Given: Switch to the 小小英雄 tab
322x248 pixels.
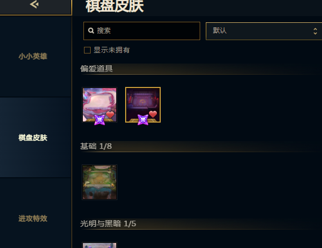Looking at the screenshot, I should point(33,56).
